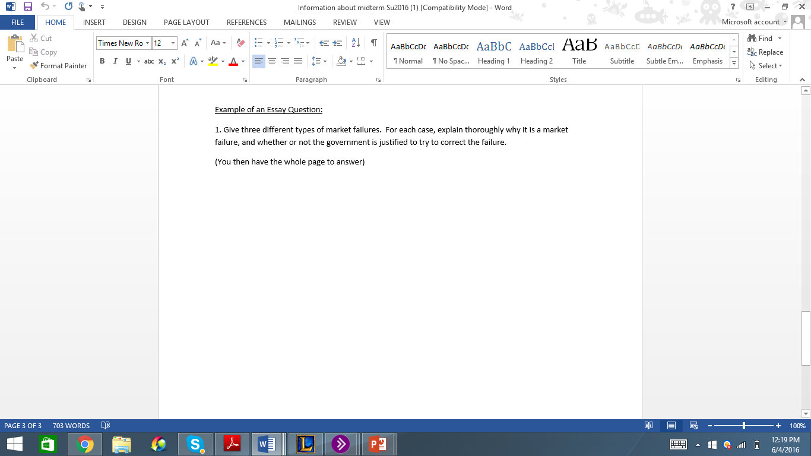Grow the font size
The width and height of the screenshot is (811, 456).
tap(185, 43)
